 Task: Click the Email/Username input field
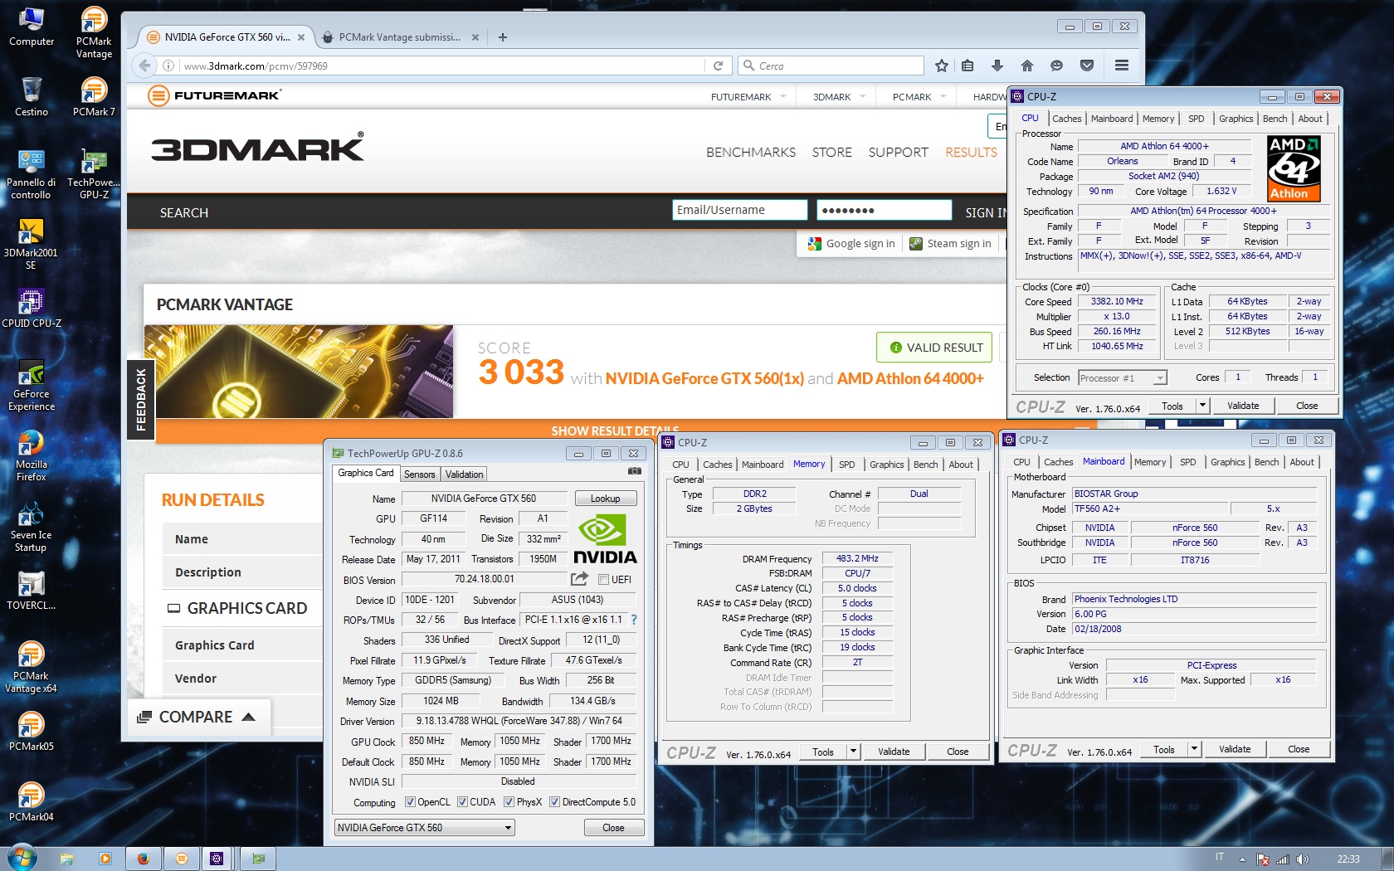739,210
